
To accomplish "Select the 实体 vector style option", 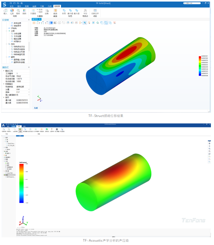I will [40, 10].
